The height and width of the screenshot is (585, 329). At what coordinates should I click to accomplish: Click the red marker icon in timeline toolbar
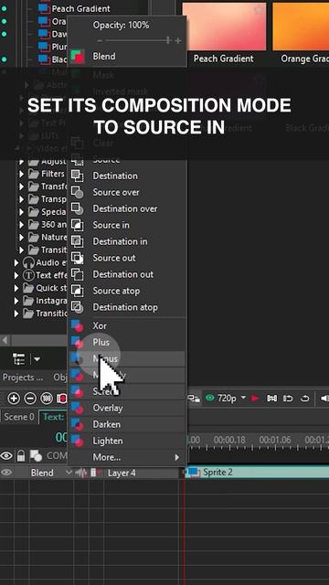click(61, 399)
